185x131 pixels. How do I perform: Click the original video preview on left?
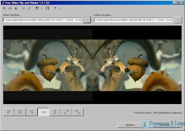click(48, 65)
